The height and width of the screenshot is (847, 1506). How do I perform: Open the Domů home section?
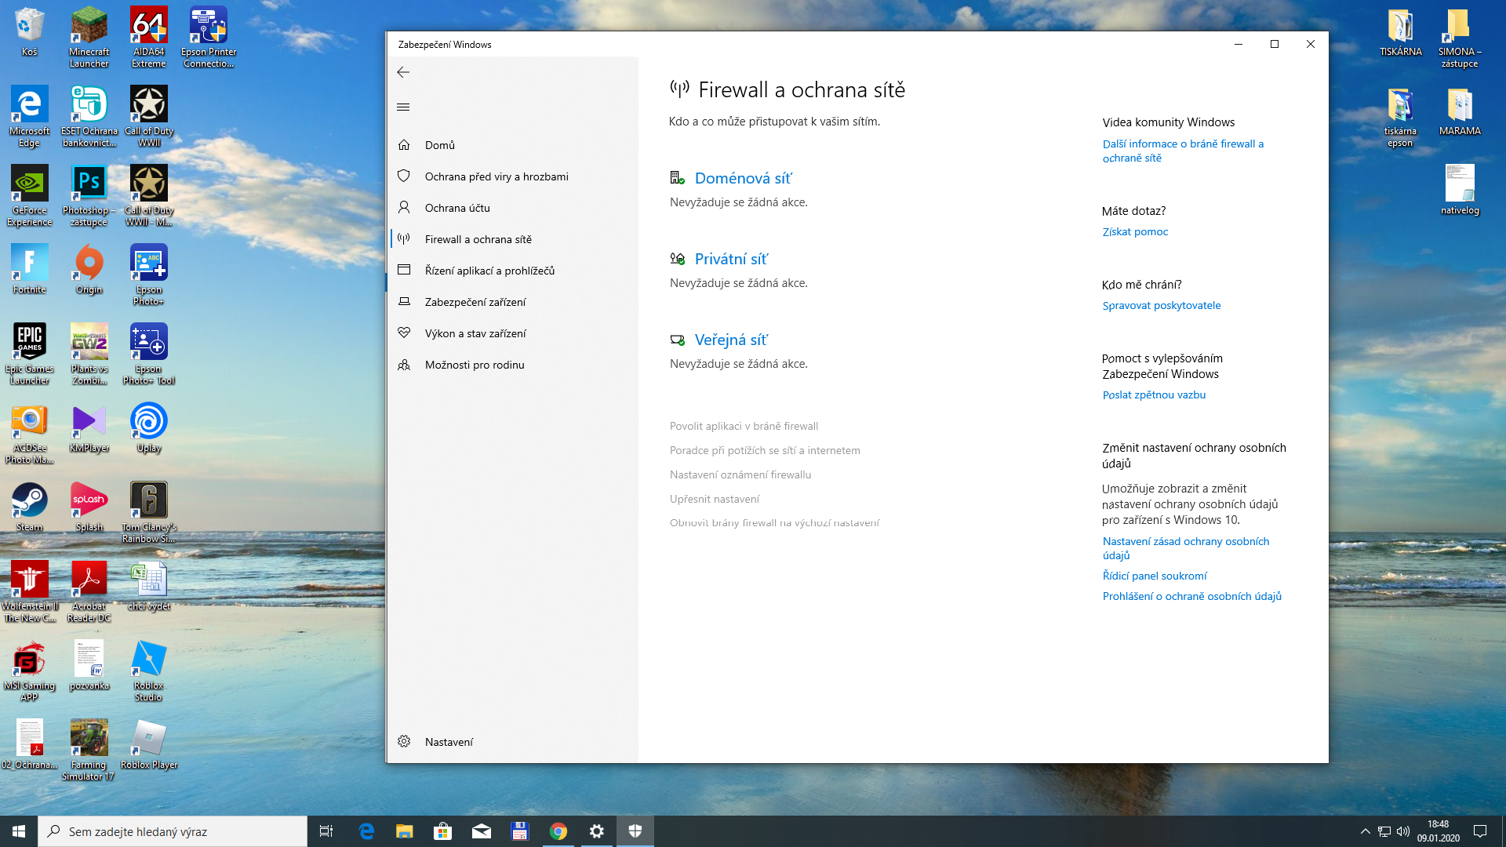tap(439, 145)
